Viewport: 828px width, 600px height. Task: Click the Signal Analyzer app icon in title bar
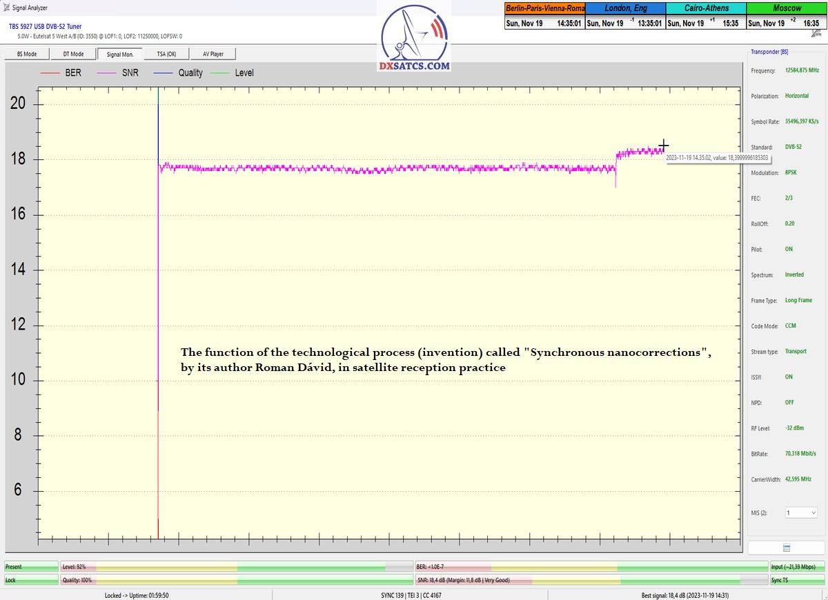point(6,8)
